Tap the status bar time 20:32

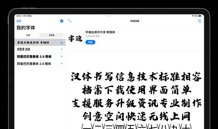tap(19, 16)
